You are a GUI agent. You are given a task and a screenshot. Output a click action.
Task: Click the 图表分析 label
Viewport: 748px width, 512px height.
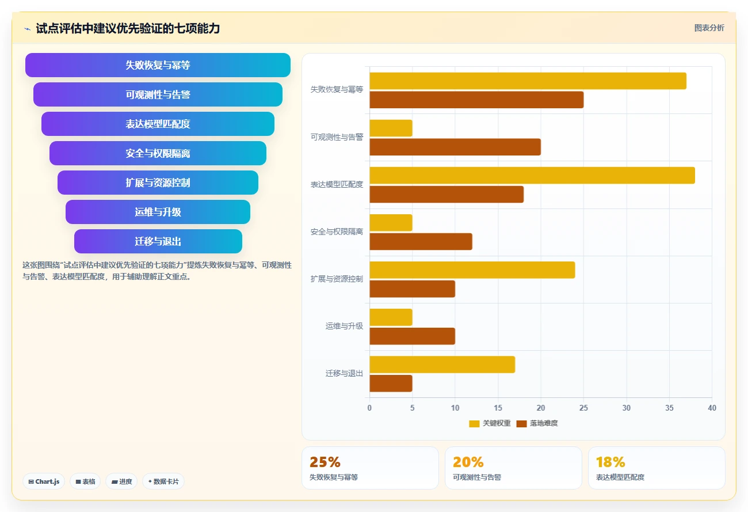(x=709, y=28)
